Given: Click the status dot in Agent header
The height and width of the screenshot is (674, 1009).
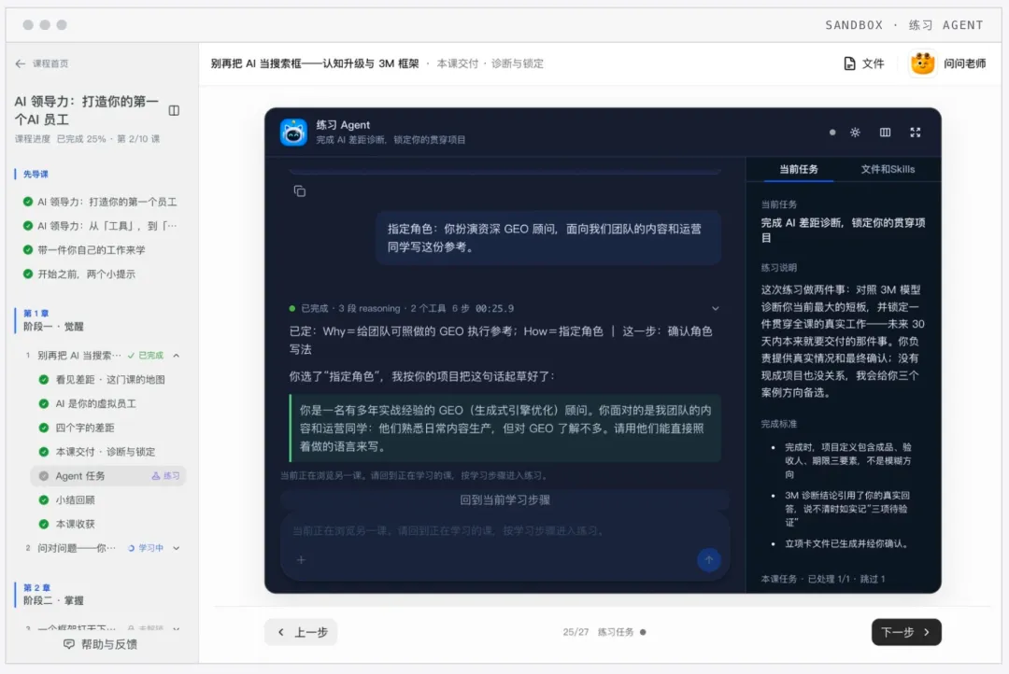Looking at the screenshot, I should click(832, 133).
